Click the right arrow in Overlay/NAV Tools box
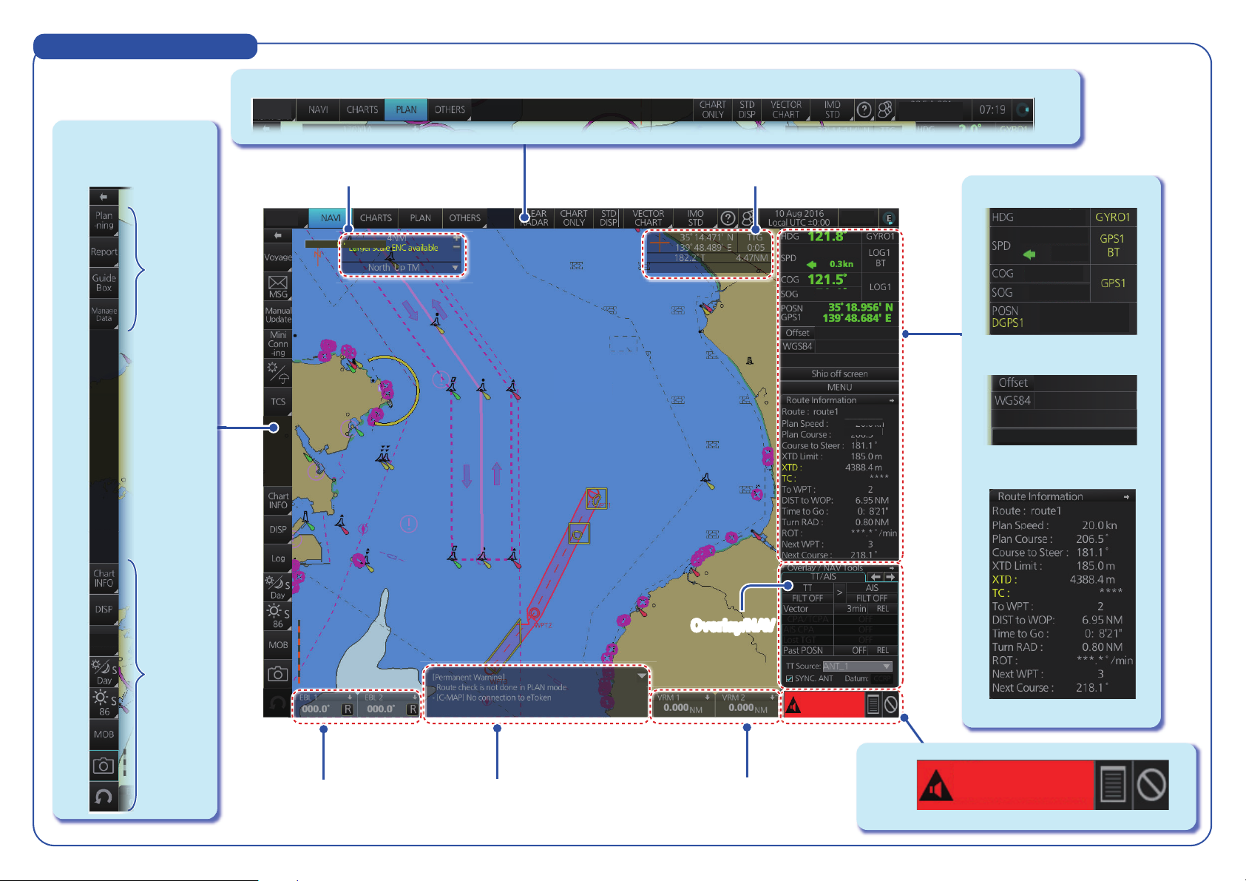The width and height of the screenshot is (1246, 881). tap(890, 577)
